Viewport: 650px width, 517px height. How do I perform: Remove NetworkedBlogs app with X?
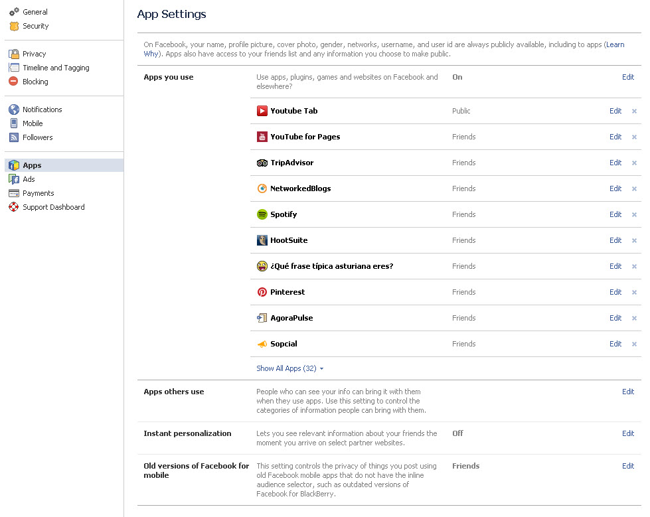634,189
